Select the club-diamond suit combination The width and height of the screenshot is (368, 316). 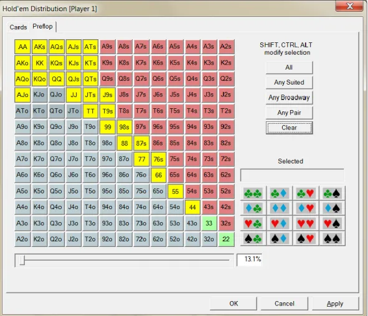(x=279, y=193)
